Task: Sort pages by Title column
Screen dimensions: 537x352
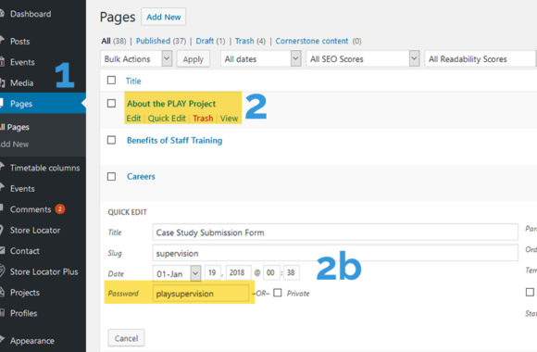Action: coord(133,81)
